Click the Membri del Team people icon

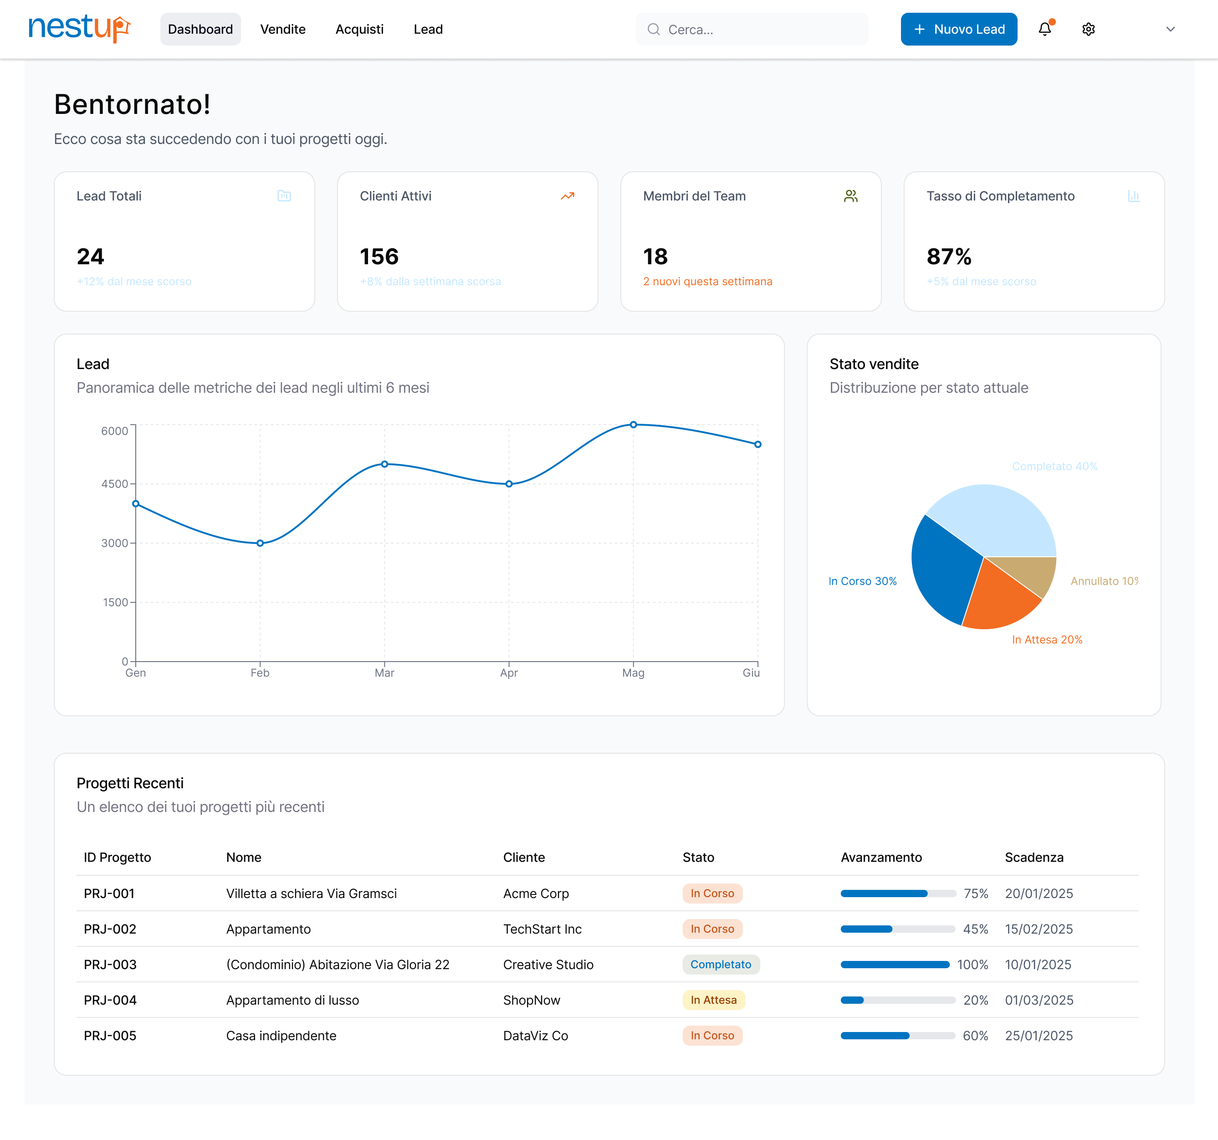[x=850, y=196]
